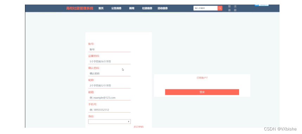Screen dimensions: 302x134
Task: Click the orange search magnifier icon
Action: pos(220,8)
